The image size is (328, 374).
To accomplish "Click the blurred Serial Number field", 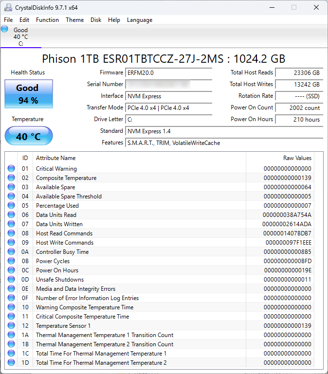I will click(169, 85).
